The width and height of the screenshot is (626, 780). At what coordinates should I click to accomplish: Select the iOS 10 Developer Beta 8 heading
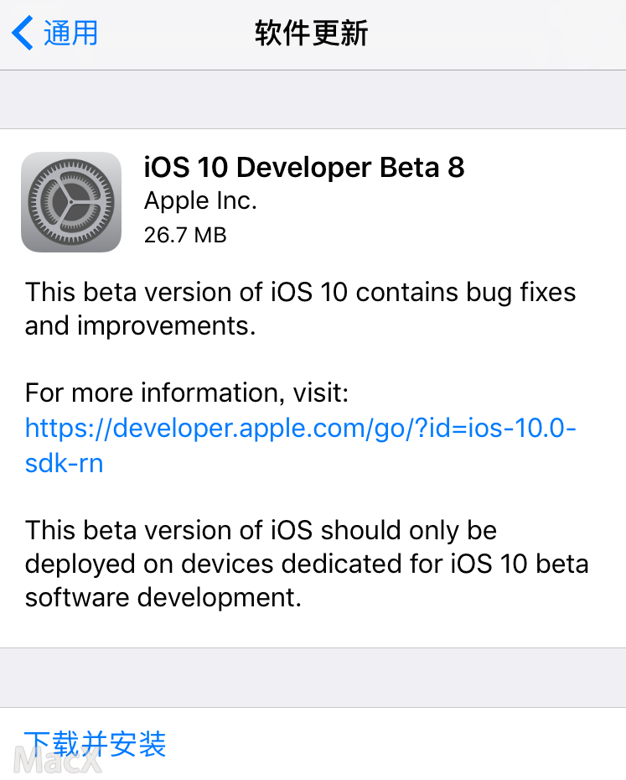[304, 168]
